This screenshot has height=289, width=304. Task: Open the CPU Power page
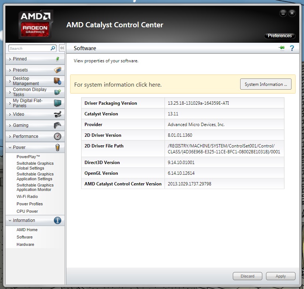coord(27,211)
